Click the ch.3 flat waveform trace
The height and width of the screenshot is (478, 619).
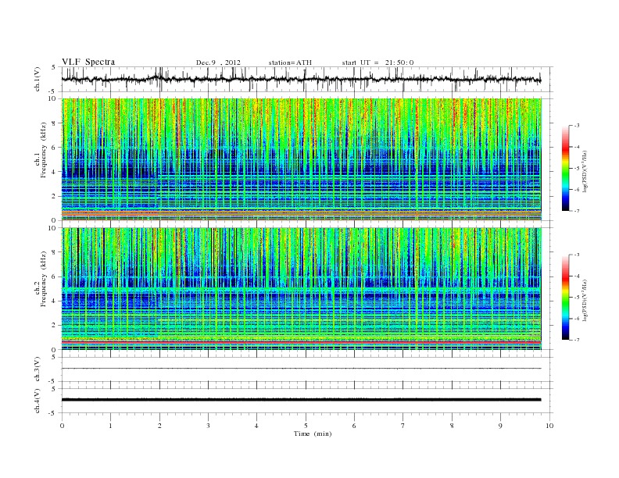[x=302, y=369]
